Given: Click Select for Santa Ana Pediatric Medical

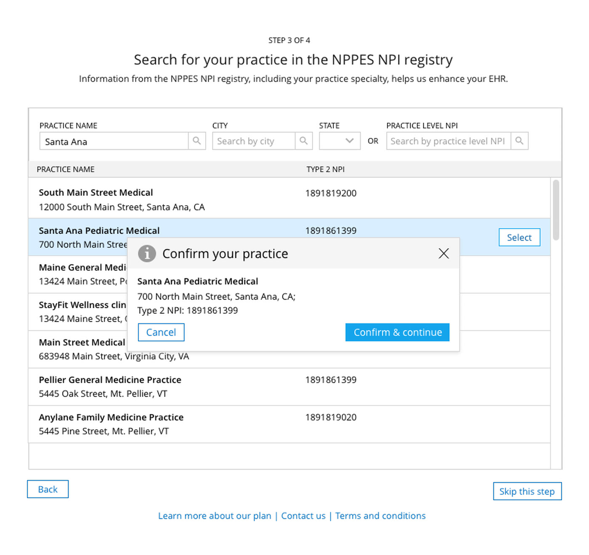Looking at the screenshot, I should [x=519, y=237].
